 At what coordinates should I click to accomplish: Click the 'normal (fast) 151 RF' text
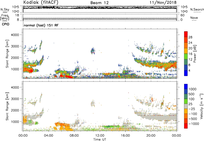tap(41, 25)
